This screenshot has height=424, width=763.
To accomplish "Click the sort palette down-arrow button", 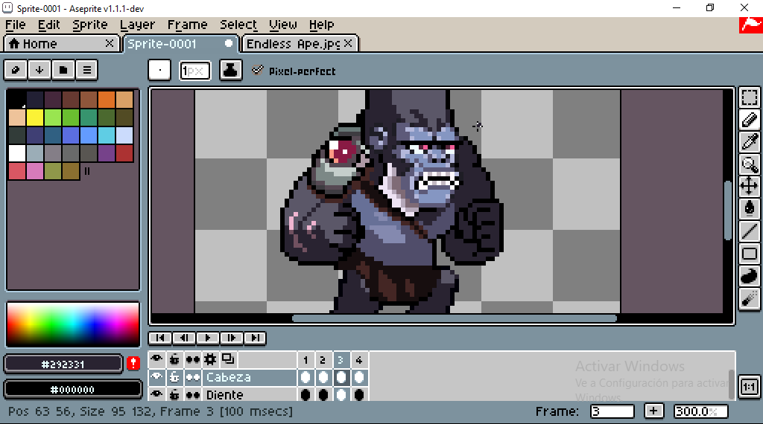I will click(x=39, y=70).
